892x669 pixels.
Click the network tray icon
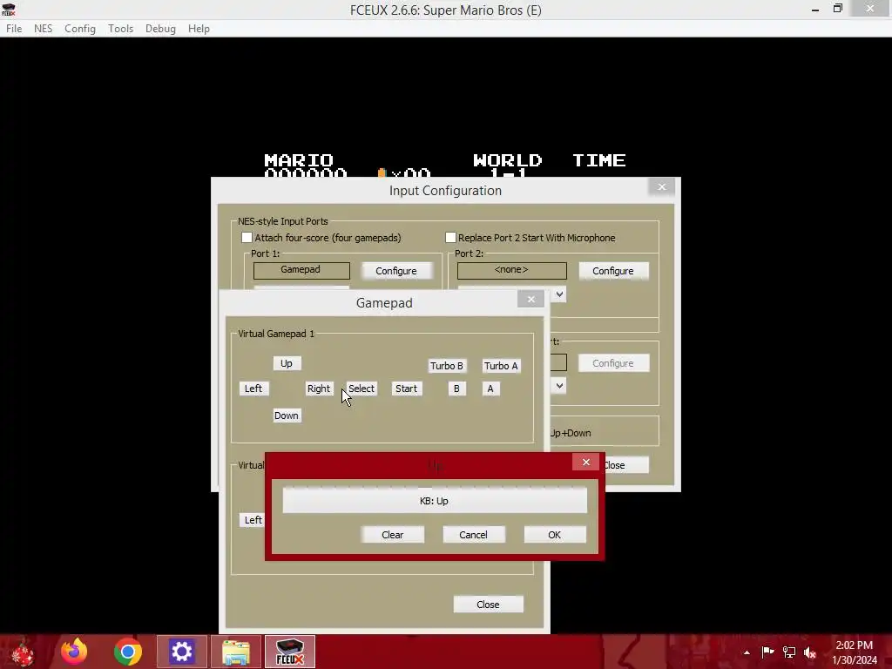coord(789,652)
